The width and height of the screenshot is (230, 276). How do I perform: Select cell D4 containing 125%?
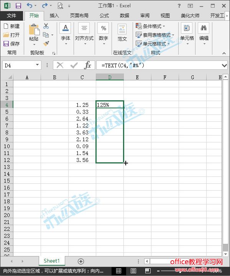pyautogui.click(x=110, y=105)
